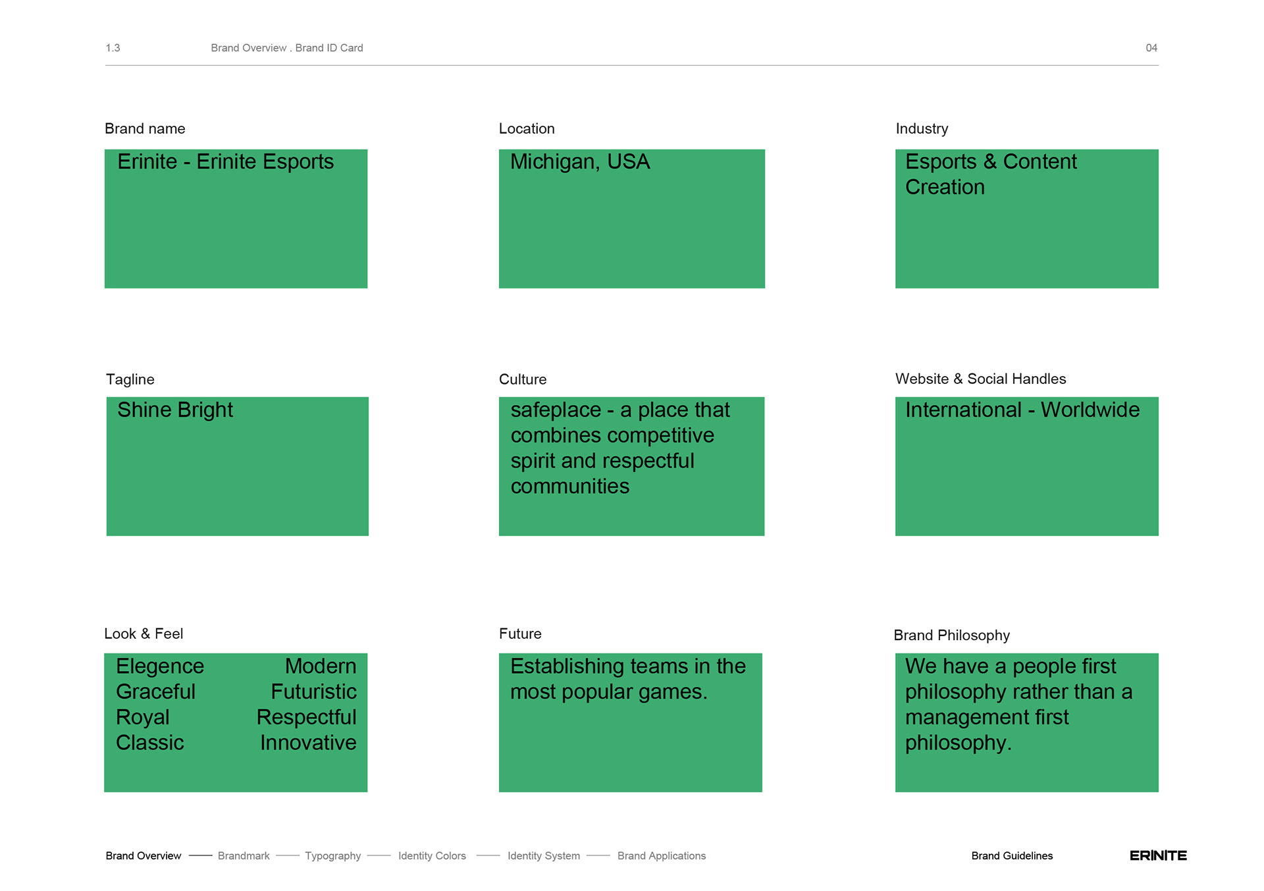Select Identity Colors in footer navigation
The image size is (1264, 891).
pos(432,855)
